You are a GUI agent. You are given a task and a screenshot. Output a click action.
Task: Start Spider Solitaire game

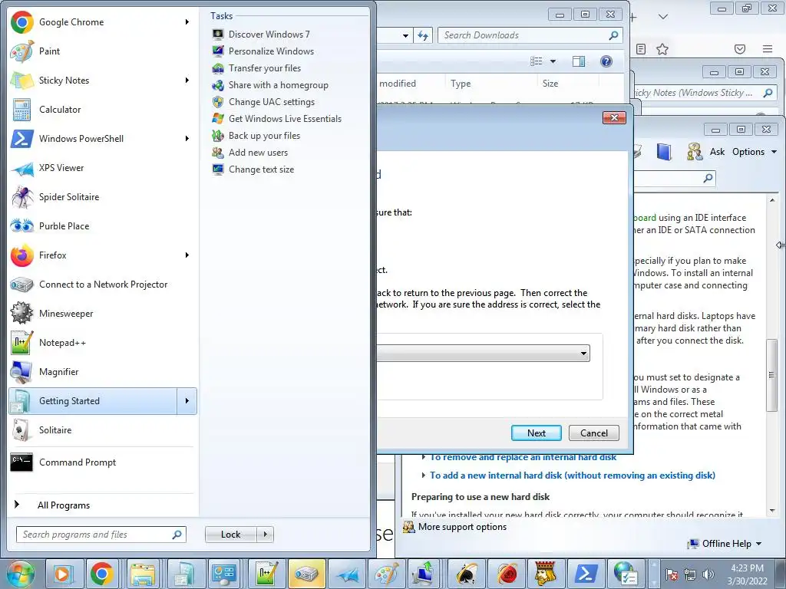coord(103,197)
